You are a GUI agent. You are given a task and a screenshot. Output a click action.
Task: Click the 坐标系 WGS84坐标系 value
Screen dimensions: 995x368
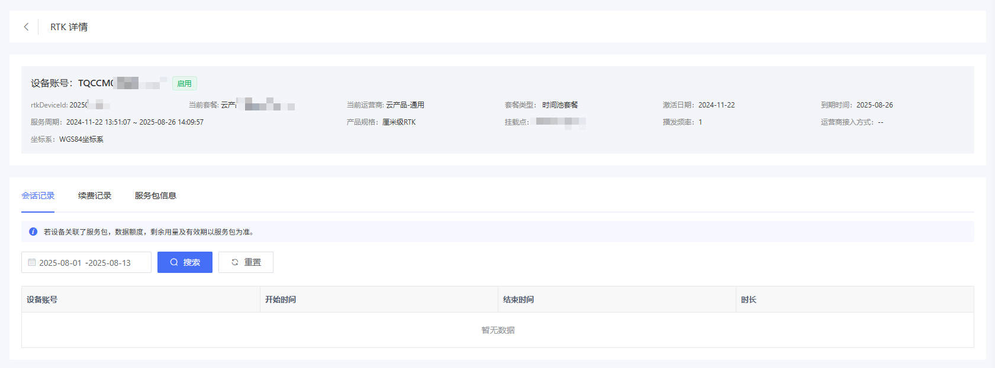coord(81,139)
